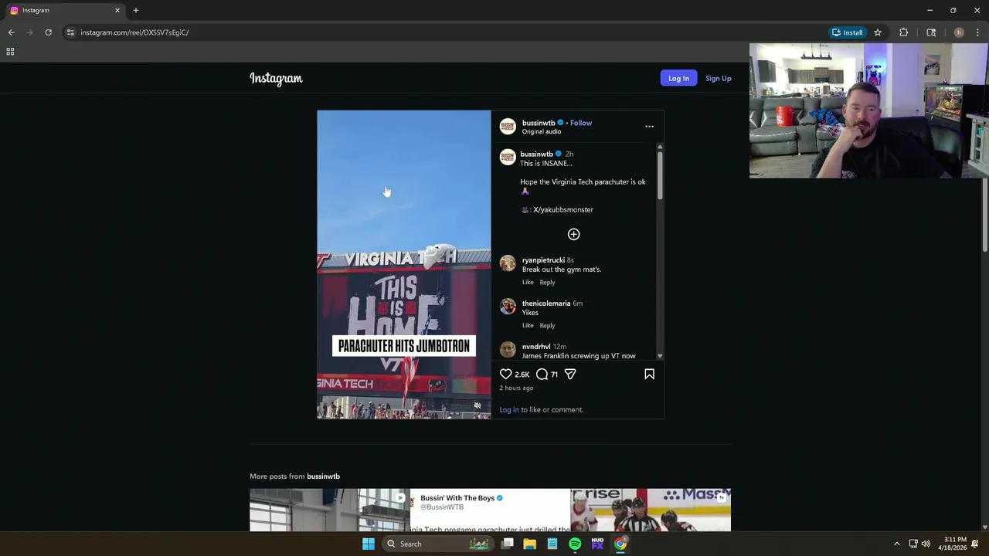The height and width of the screenshot is (556, 989).
Task: Open thenicolemaria's profile picture
Action: click(508, 307)
